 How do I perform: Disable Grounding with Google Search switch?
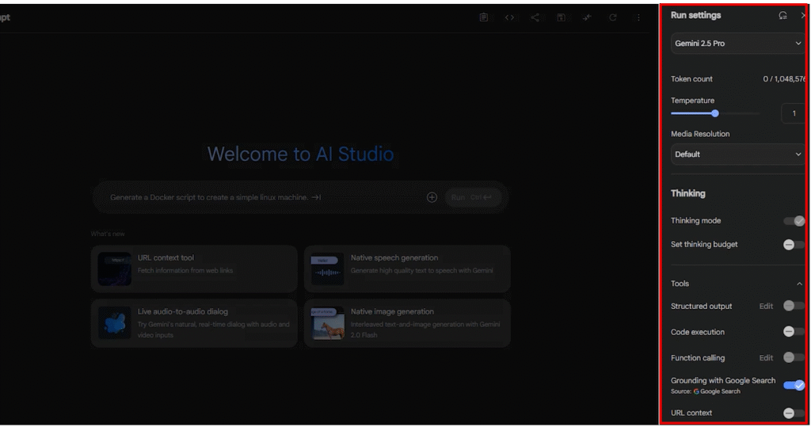coord(794,385)
